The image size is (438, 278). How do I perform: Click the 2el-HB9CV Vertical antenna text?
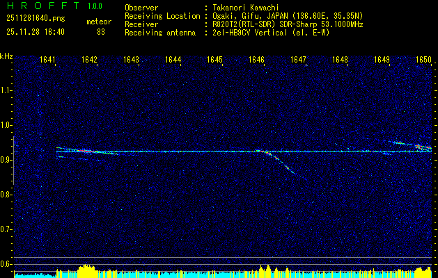[x=271, y=33]
